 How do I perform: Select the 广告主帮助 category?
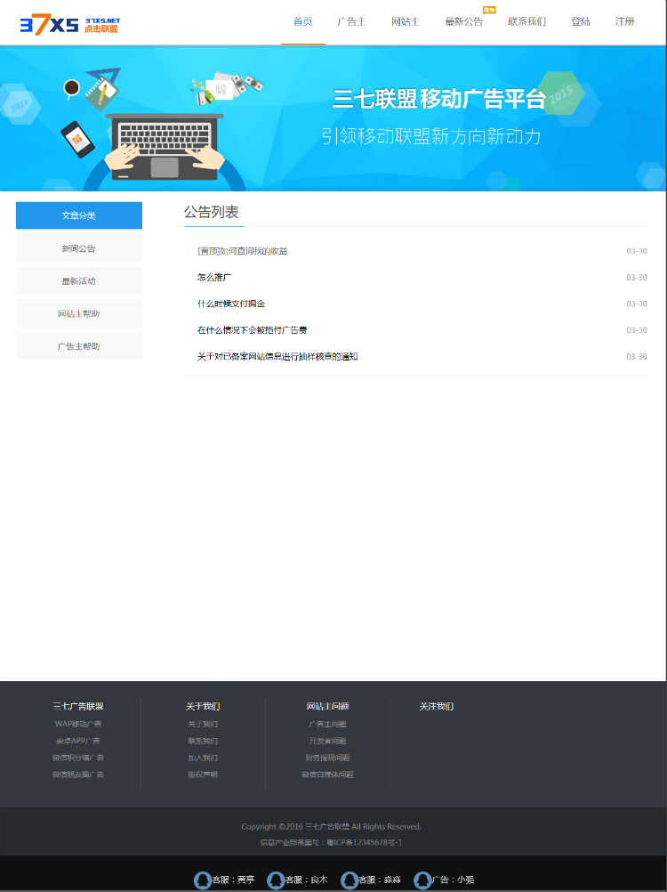coord(79,346)
